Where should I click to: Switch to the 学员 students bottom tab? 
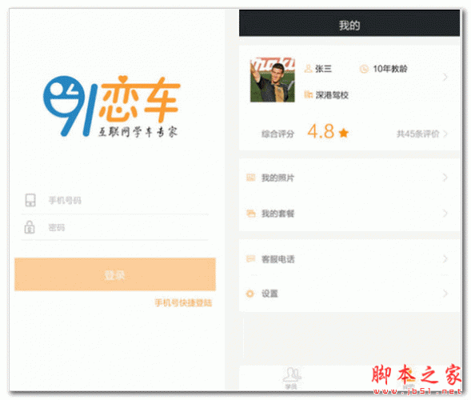[291, 378]
